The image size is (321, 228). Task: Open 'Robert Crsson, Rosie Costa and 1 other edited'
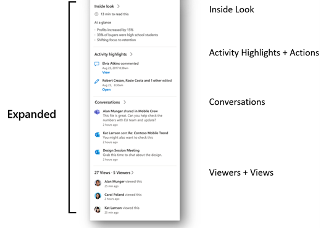tap(137, 81)
